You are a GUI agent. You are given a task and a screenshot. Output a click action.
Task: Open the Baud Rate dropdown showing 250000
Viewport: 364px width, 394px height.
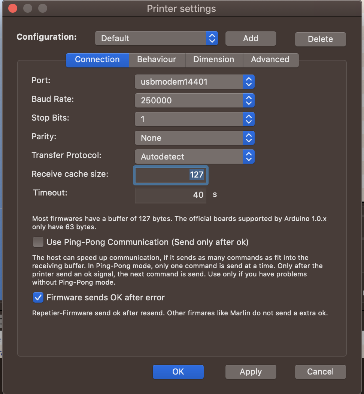click(195, 100)
